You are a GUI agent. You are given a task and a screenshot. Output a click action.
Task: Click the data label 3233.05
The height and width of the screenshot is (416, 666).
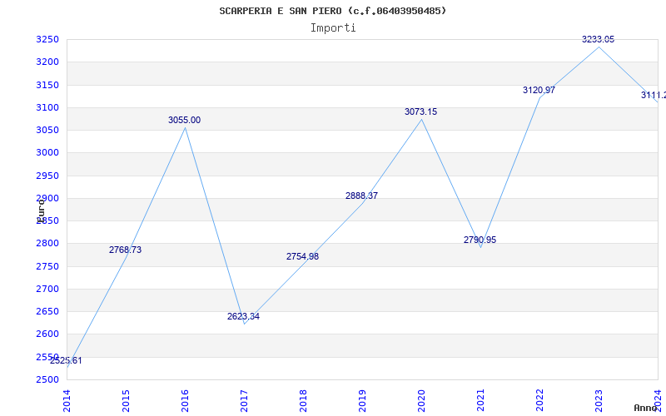(x=598, y=39)
